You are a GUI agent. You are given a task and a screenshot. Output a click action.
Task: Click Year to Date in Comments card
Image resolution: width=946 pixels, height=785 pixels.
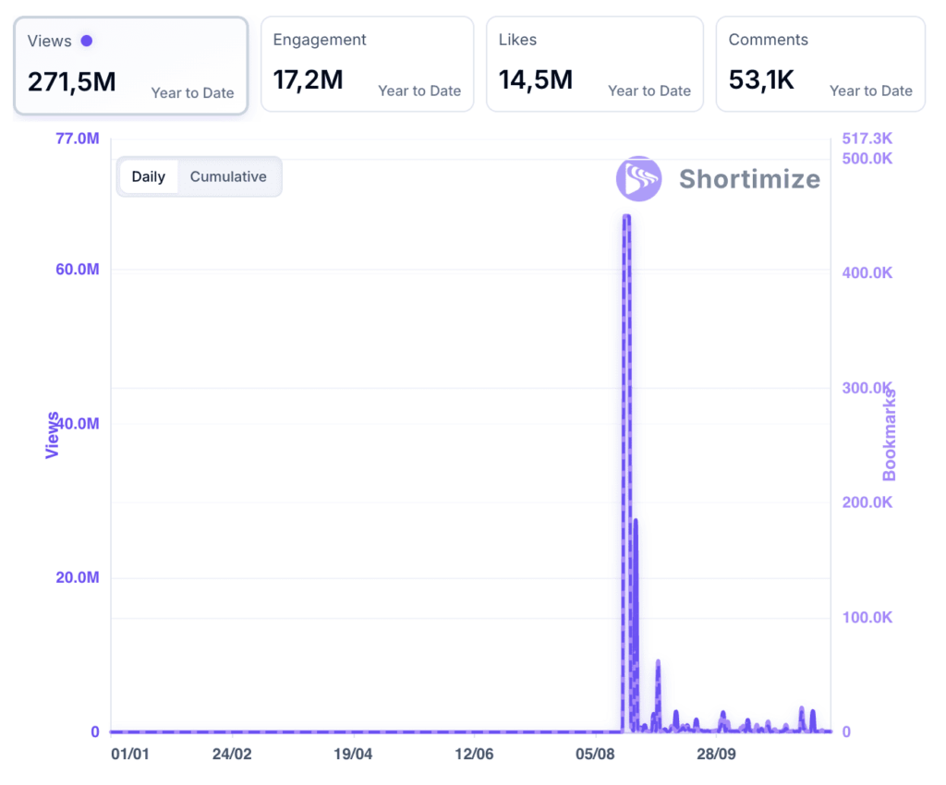pos(870,91)
